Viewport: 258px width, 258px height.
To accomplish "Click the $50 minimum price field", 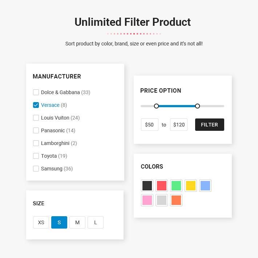I will 149,125.
